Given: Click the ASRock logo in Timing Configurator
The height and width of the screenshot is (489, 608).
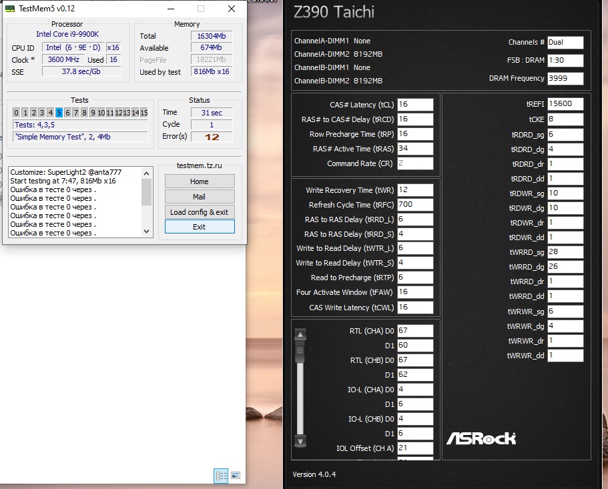Looking at the screenshot, I should [x=481, y=438].
